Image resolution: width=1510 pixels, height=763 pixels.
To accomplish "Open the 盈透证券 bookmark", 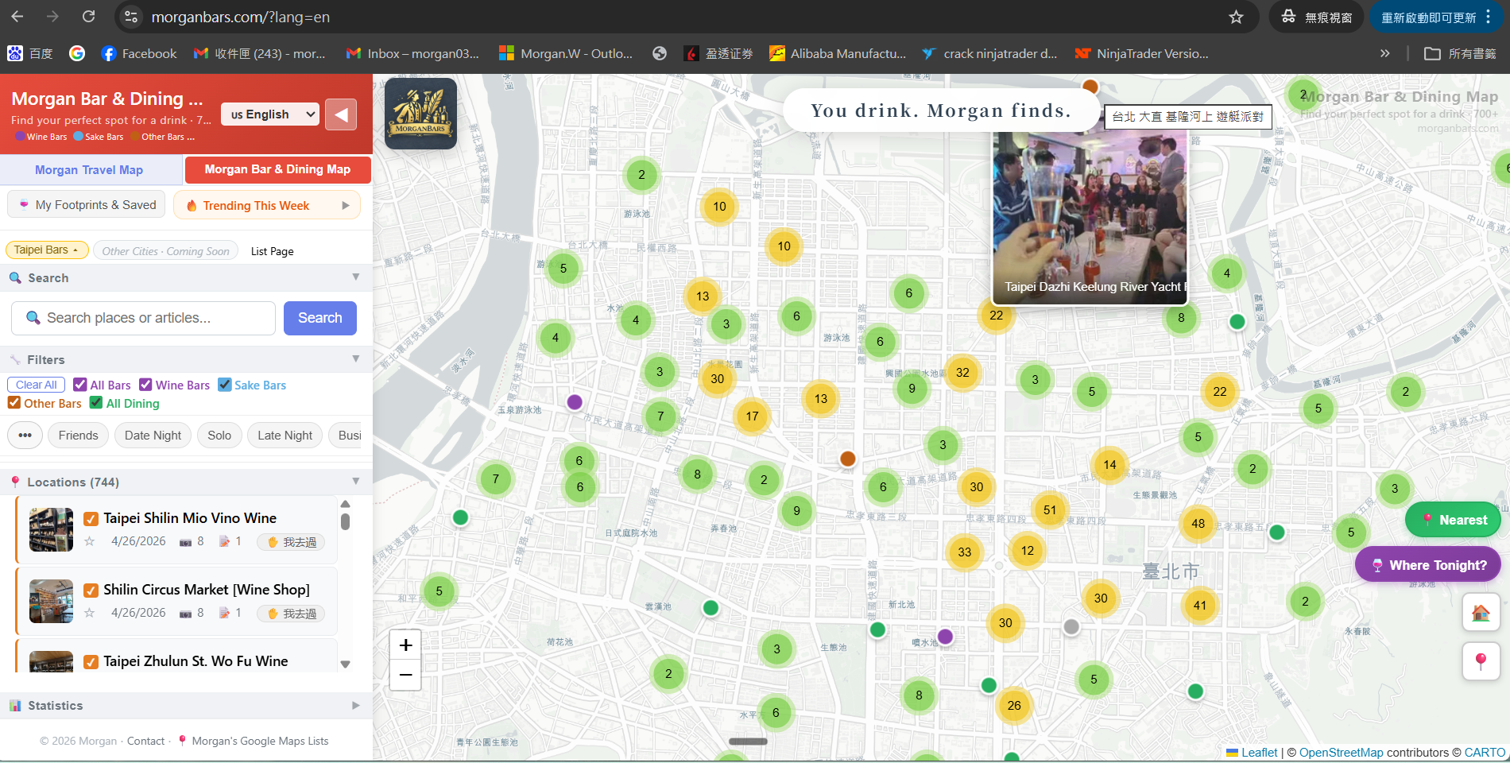I will click(718, 53).
